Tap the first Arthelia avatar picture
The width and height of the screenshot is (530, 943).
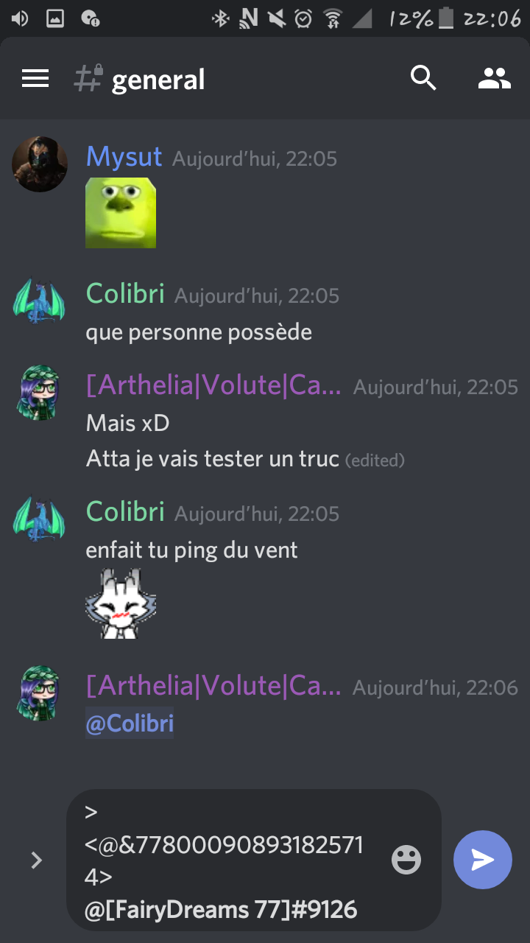click(40, 393)
